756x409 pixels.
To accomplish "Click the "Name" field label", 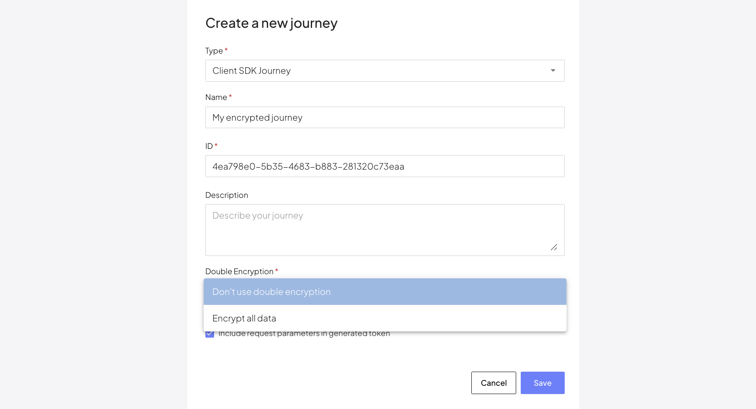I will (216, 97).
